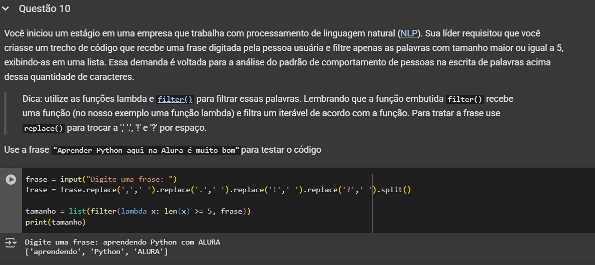The image size is (595, 265).
Task: Select the Questão 10 heading text
Action: point(45,8)
